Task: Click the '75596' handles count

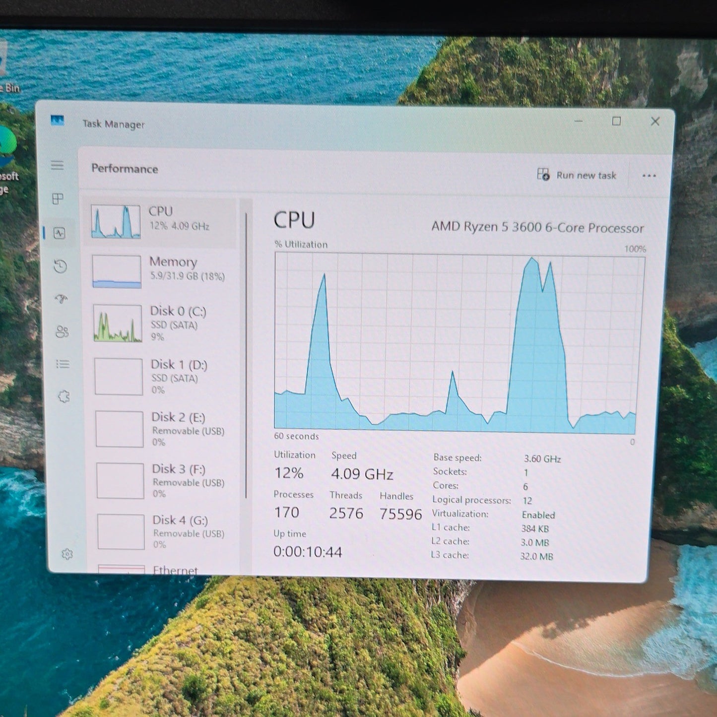Action: [x=400, y=514]
